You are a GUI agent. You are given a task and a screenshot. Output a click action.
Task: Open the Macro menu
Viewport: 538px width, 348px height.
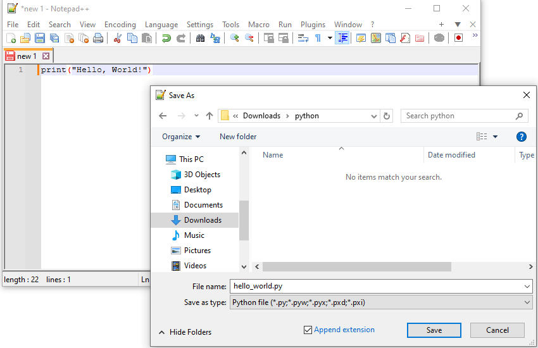(x=259, y=25)
